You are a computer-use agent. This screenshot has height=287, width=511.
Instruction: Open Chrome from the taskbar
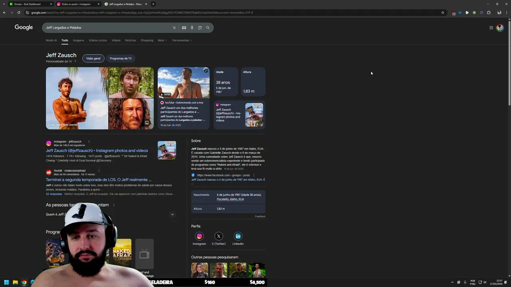click(x=24, y=282)
